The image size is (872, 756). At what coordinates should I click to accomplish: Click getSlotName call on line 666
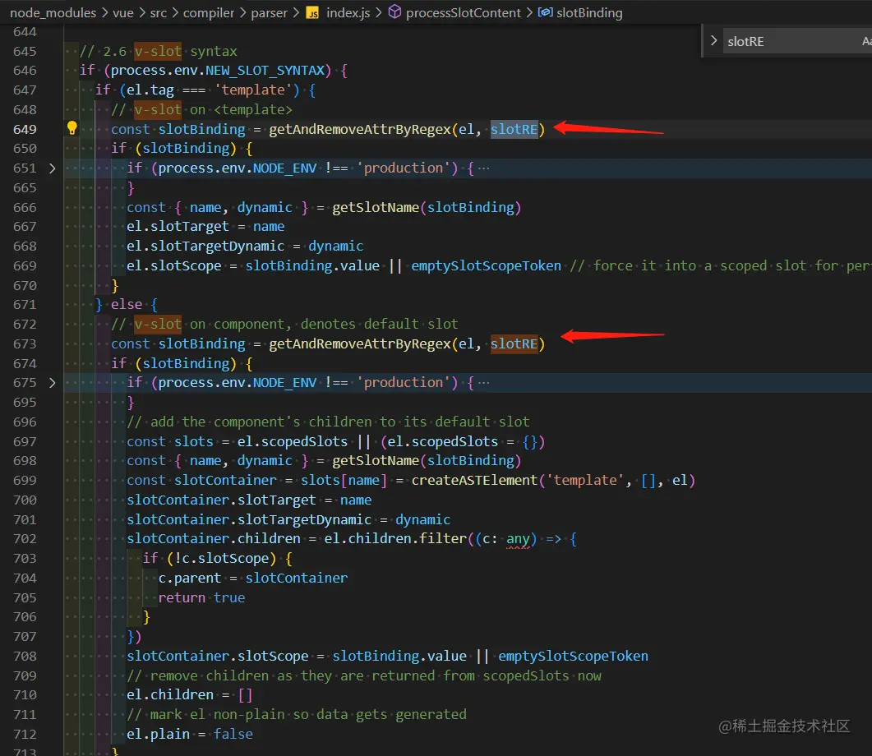[x=376, y=207]
